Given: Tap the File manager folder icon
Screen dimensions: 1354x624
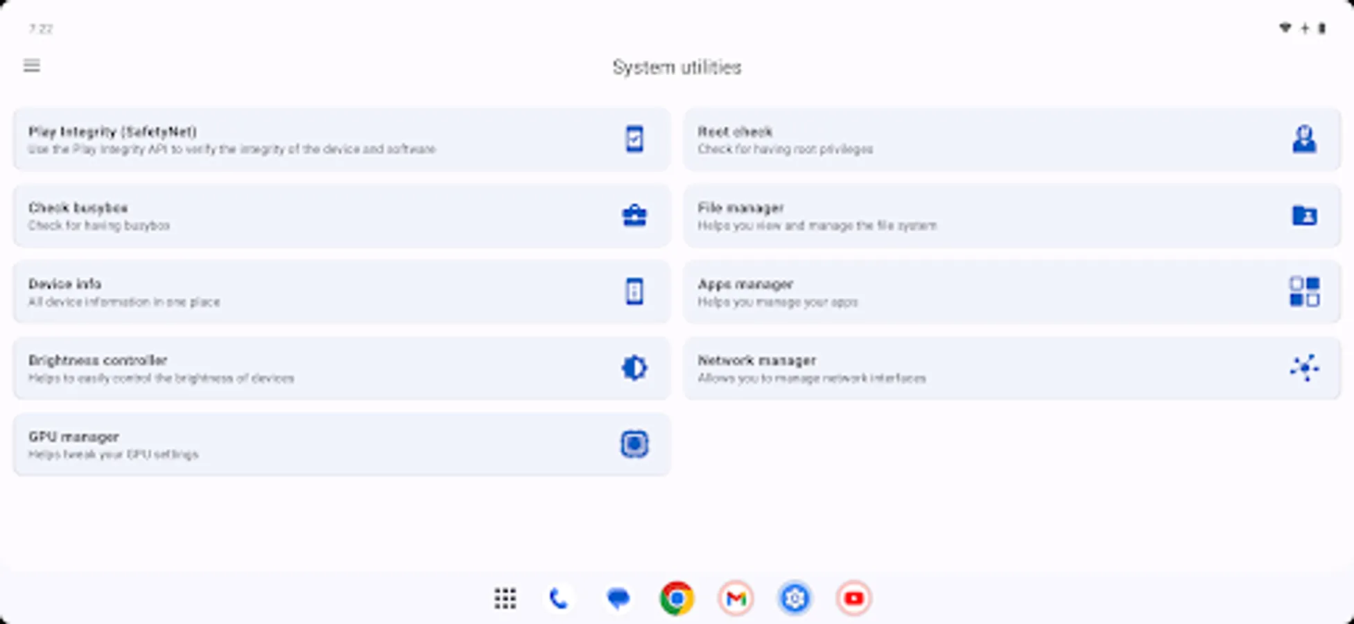Looking at the screenshot, I should click(1303, 216).
